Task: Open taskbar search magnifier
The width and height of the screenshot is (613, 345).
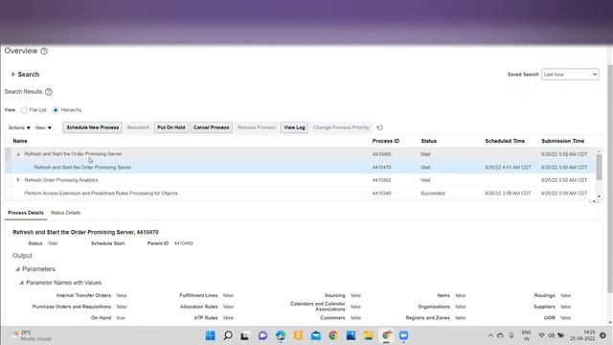Action: (x=228, y=335)
